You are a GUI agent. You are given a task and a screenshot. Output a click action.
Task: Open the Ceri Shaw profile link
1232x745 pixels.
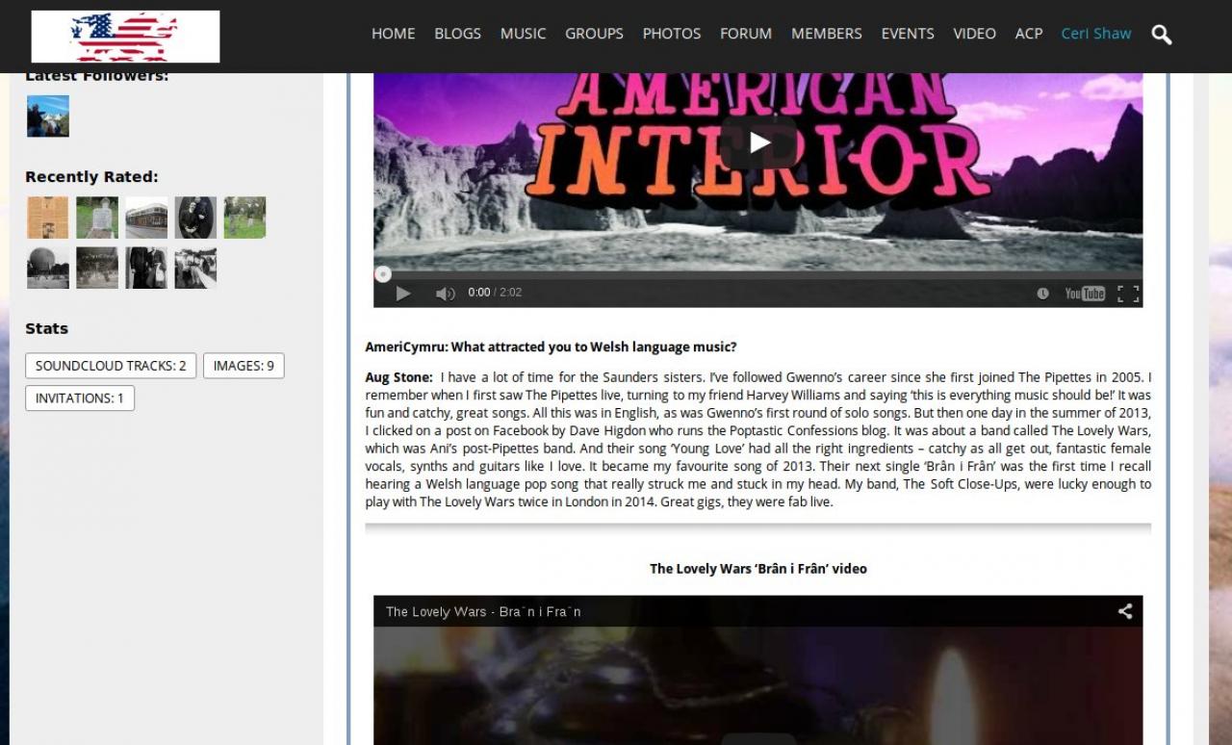click(x=1096, y=34)
